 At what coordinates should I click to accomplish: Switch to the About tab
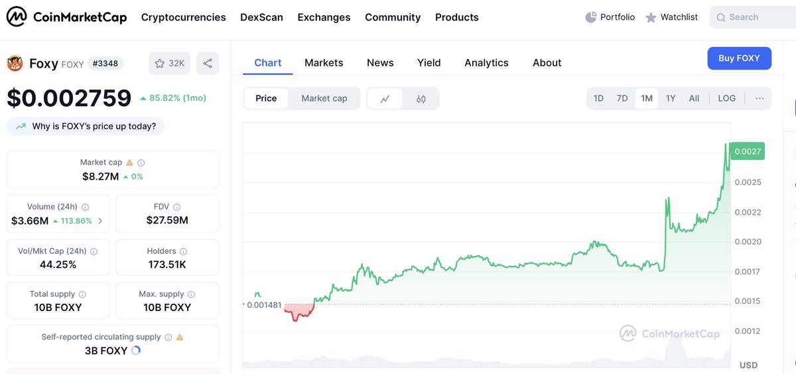pos(547,63)
